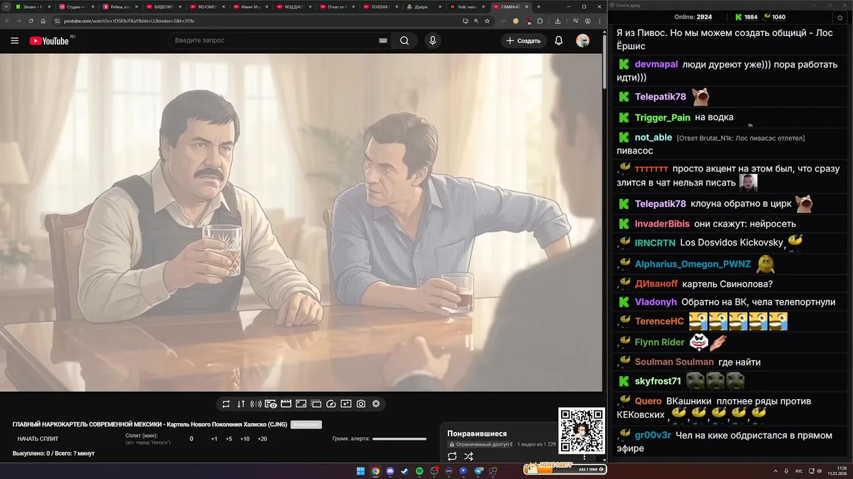Screen dimensions: 853x479
Task: Click the clapperboard icon in player toolbar
Action: pos(286,404)
